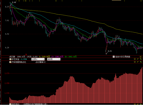The image size is (143, 105).
Task: Click the 成交额 indicator label
Action: coord(12,57)
